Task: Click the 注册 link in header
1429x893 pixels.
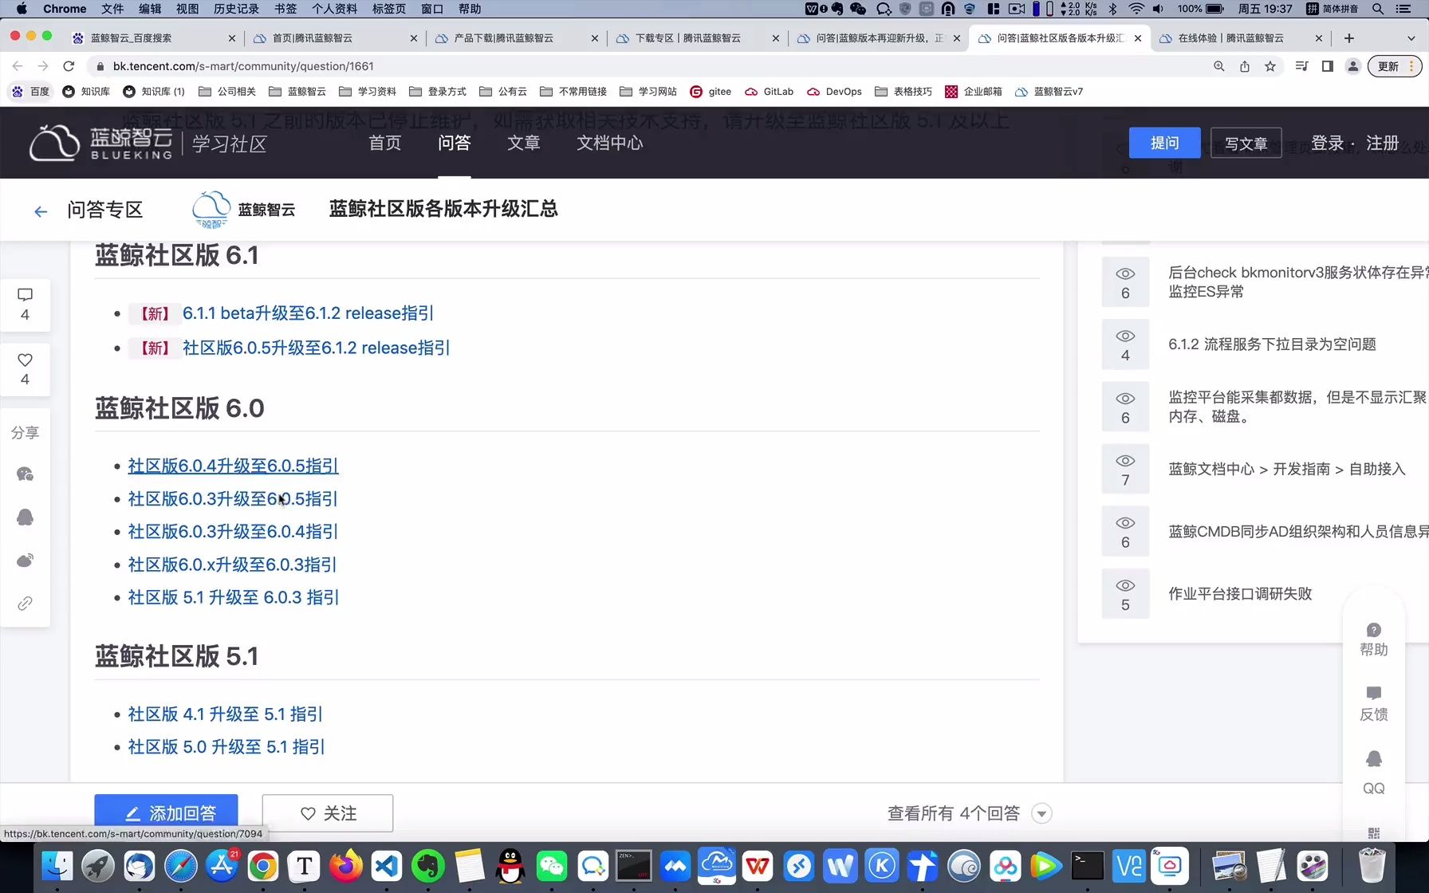Action: click(1382, 143)
